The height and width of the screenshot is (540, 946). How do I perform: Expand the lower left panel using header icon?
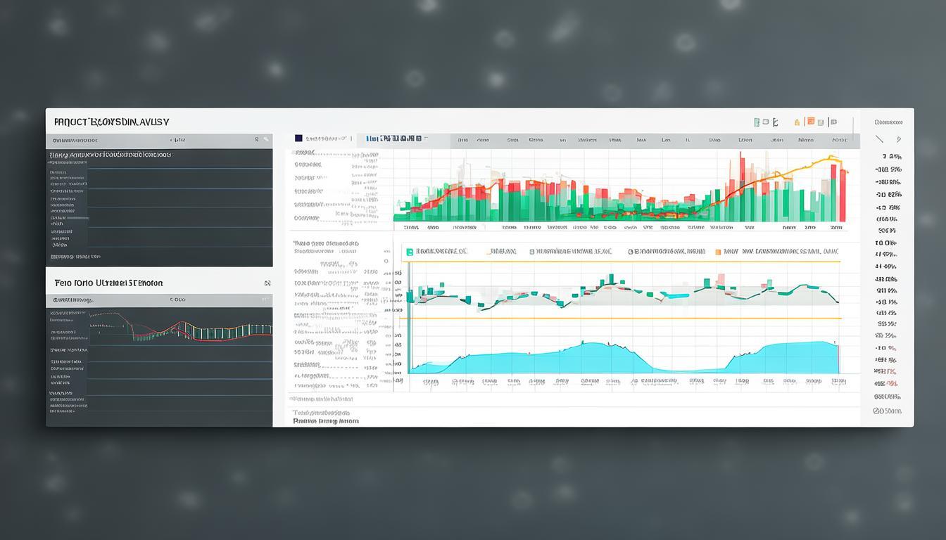[x=267, y=283]
